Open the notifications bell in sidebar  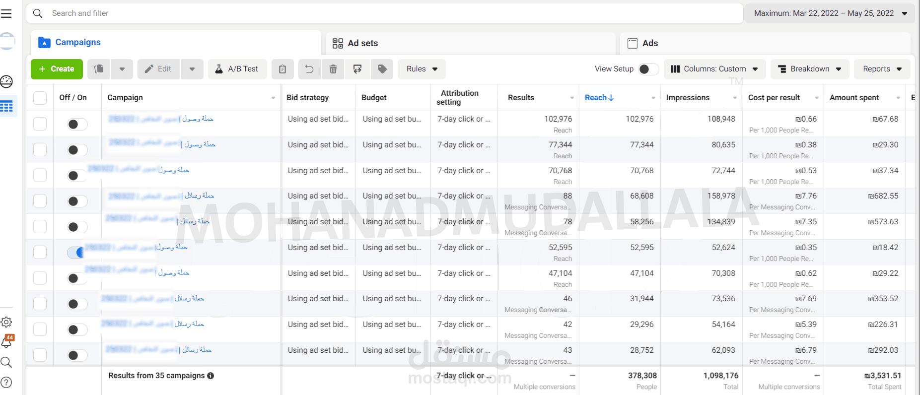click(7, 342)
